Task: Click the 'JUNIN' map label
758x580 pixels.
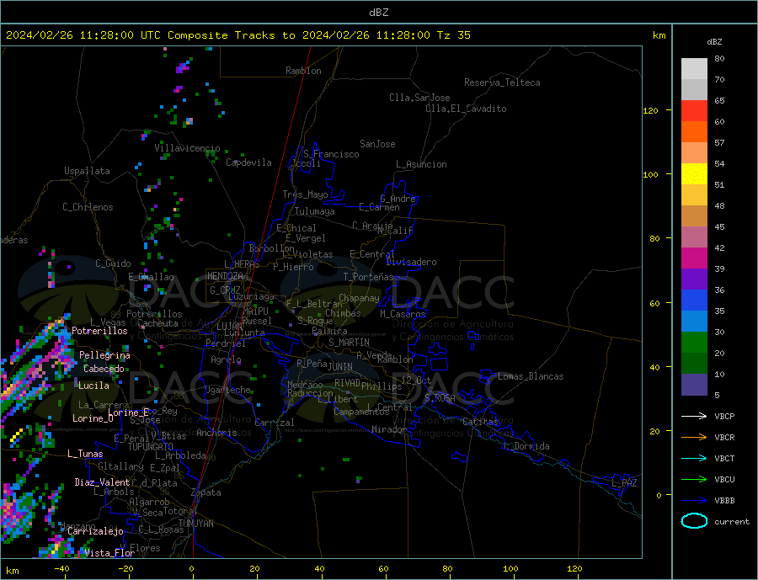Action: 340,367
